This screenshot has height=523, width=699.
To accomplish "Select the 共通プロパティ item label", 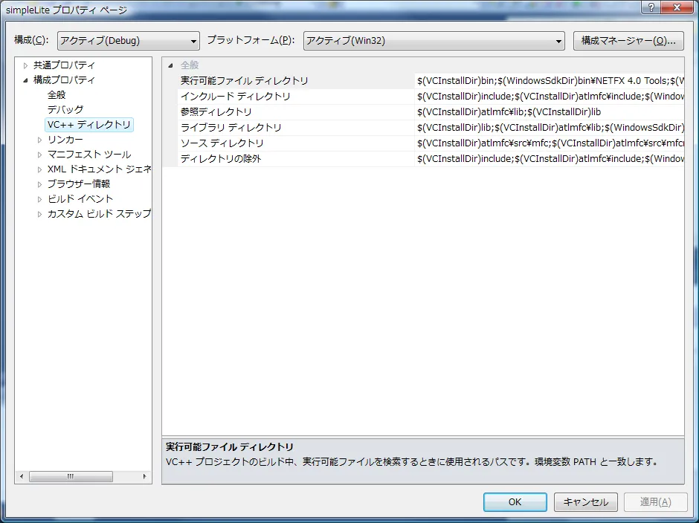I will coord(64,65).
